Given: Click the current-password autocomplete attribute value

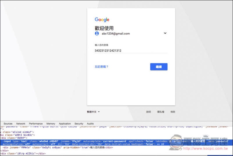Looking at the screenshot, I should (114, 141).
